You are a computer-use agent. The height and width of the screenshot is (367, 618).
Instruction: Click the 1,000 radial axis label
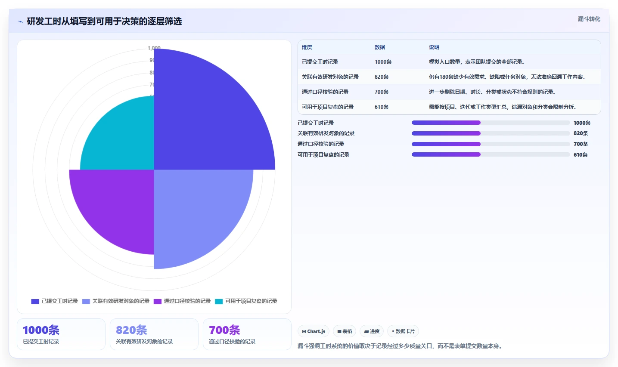tap(154, 48)
